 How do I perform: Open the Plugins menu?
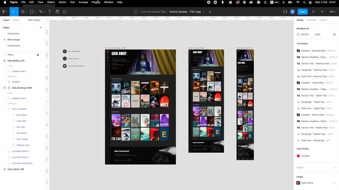96,2
